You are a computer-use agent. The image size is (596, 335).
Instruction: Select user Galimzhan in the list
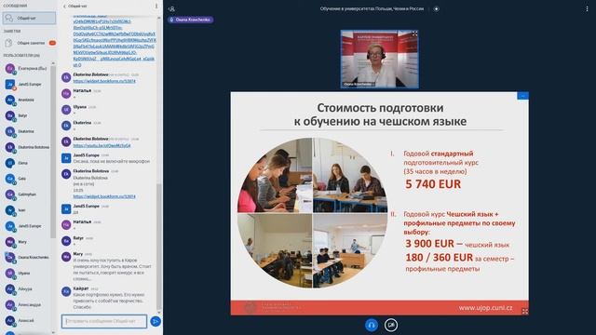[27, 194]
